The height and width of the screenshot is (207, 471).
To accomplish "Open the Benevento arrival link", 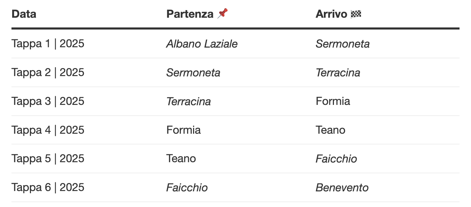I will 342,188.
